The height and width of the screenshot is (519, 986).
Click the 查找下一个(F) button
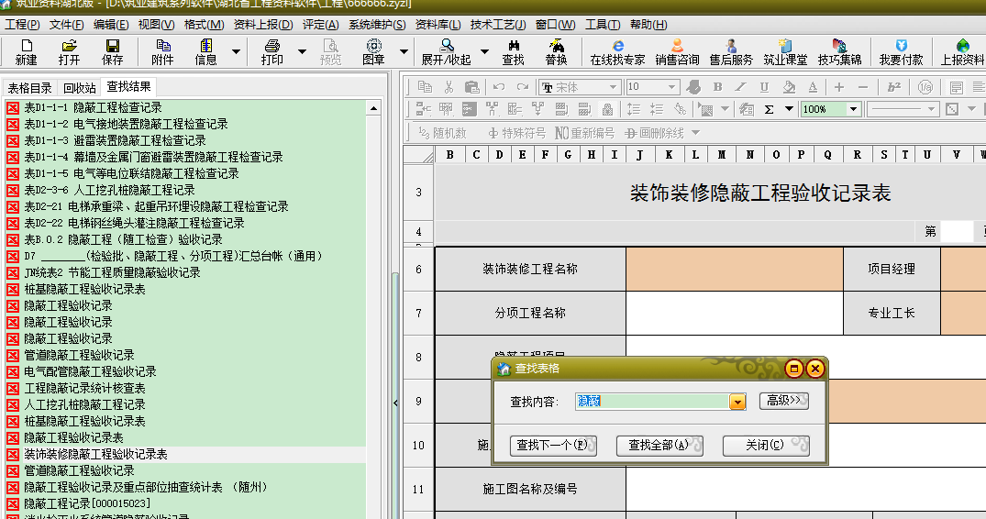pos(552,446)
